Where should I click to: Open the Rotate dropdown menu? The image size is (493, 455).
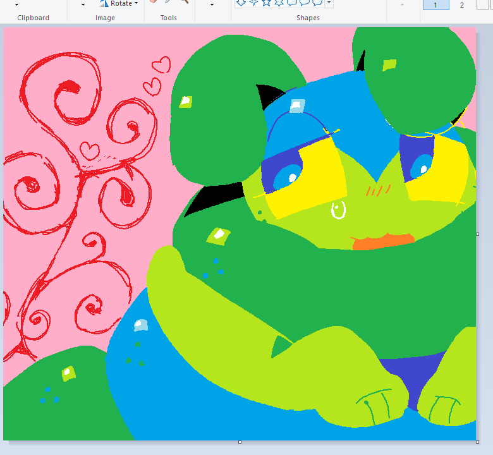click(x=119, y=3)
